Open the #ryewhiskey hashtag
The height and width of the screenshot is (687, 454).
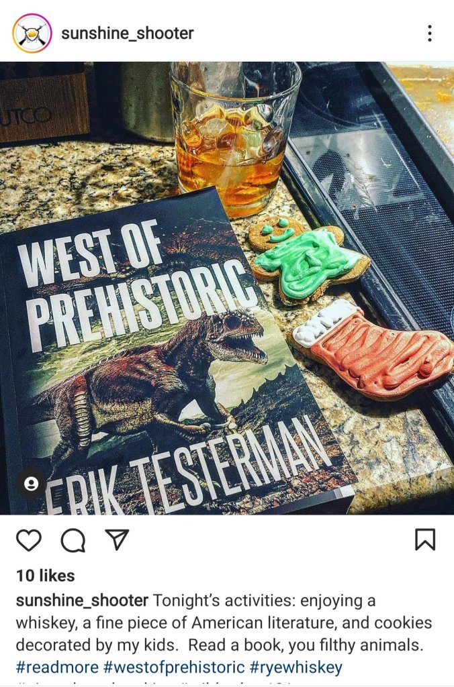coord(296,668)
